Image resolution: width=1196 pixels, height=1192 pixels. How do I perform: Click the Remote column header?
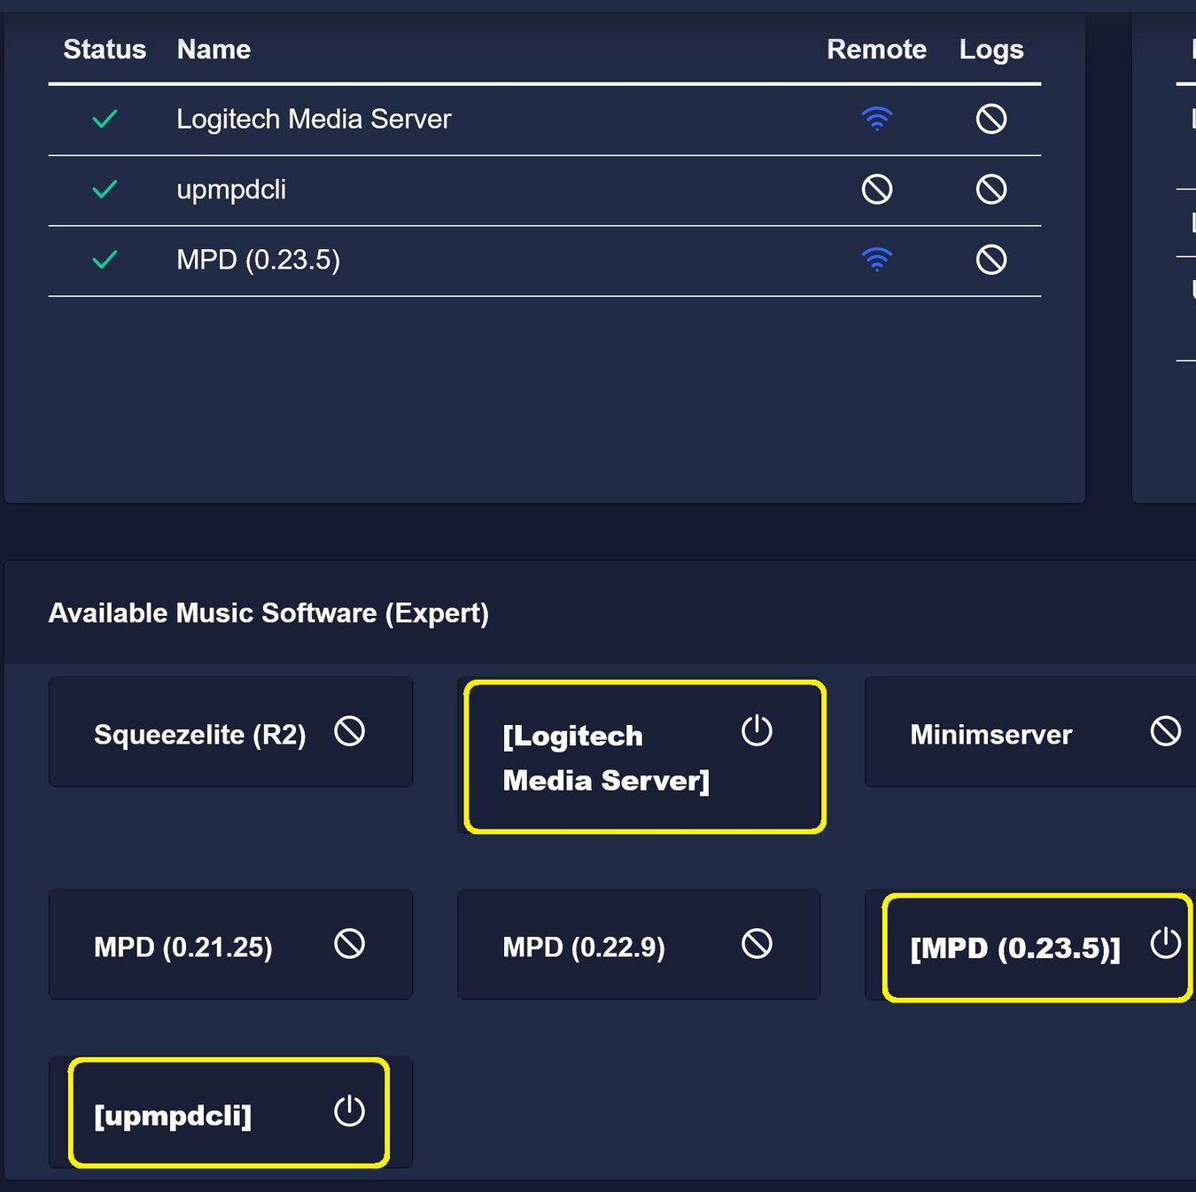pyautogui.click(x=877, y=50)
